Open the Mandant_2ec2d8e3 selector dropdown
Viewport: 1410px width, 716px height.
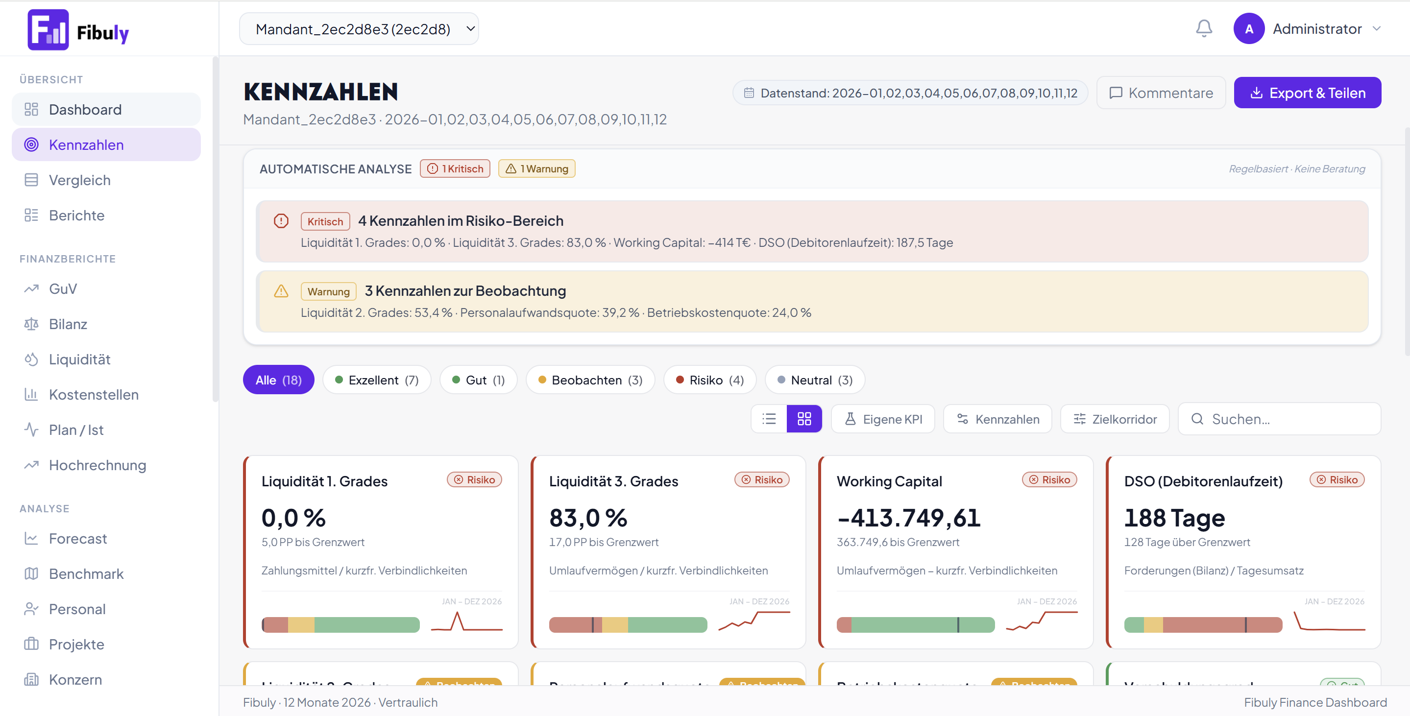click(359, 28)
